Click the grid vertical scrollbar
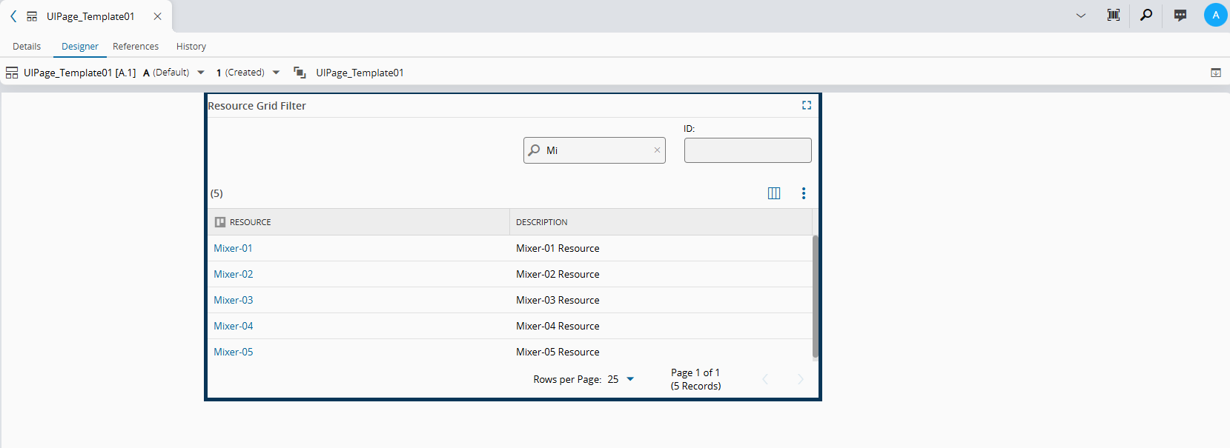The height and width of the screenshot is (448, 1230). pyautogui.click(x=816, y=296)
